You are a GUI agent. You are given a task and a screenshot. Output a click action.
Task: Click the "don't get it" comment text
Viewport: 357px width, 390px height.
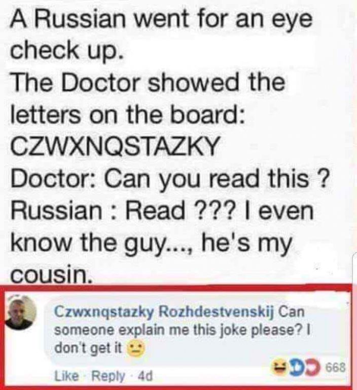(88, 348)
